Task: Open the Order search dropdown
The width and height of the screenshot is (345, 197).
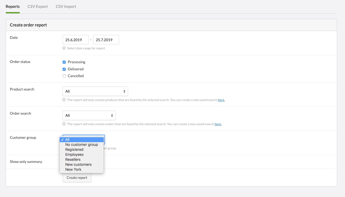Action: (x=89, y=115)
